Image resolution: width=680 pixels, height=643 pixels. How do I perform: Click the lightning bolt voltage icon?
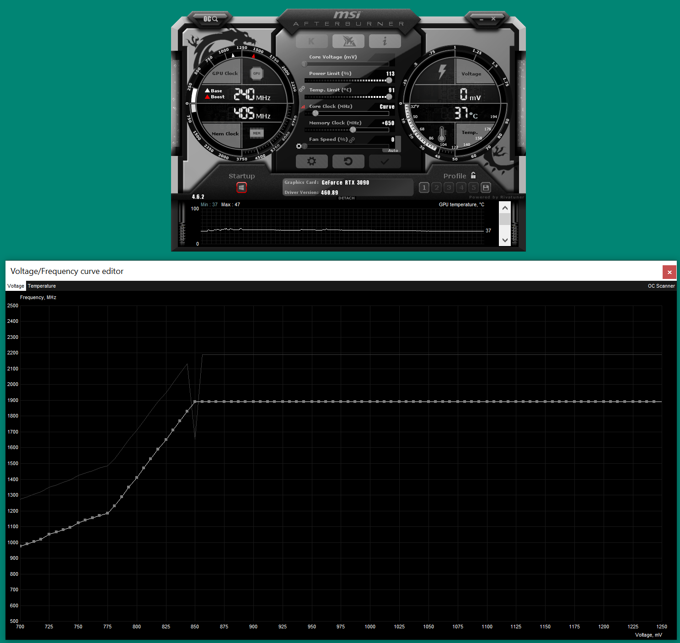click(x=442, y=71)
